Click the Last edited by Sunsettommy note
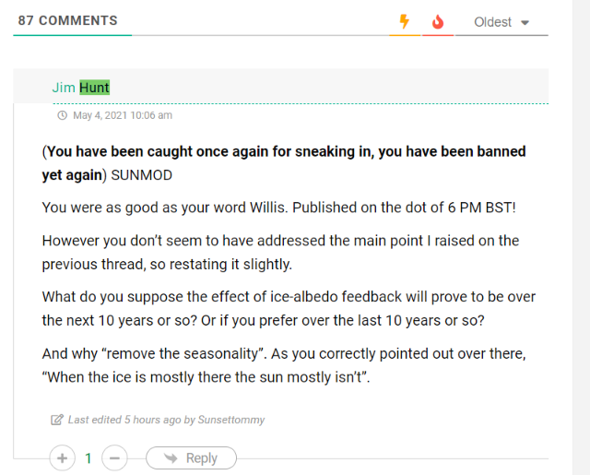 click(166, 420)
